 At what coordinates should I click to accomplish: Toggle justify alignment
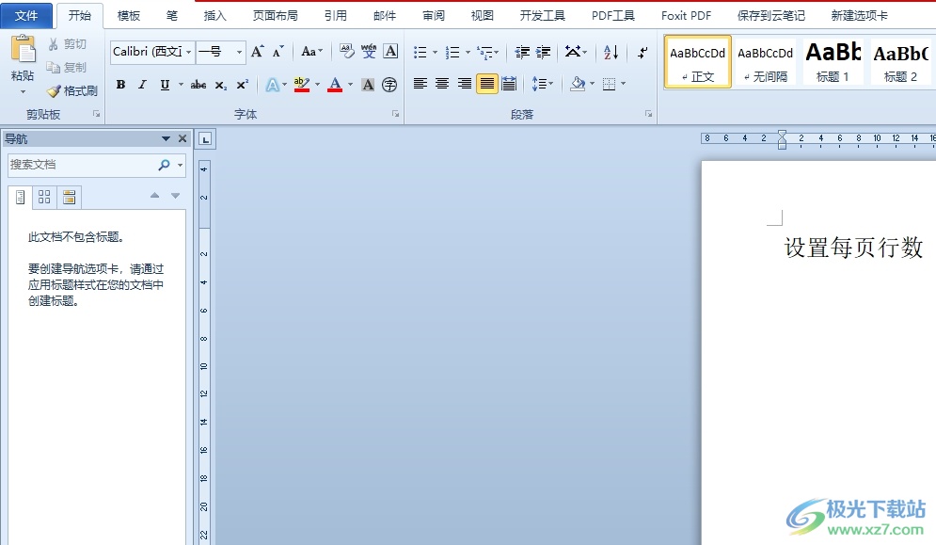pos(487,84)
